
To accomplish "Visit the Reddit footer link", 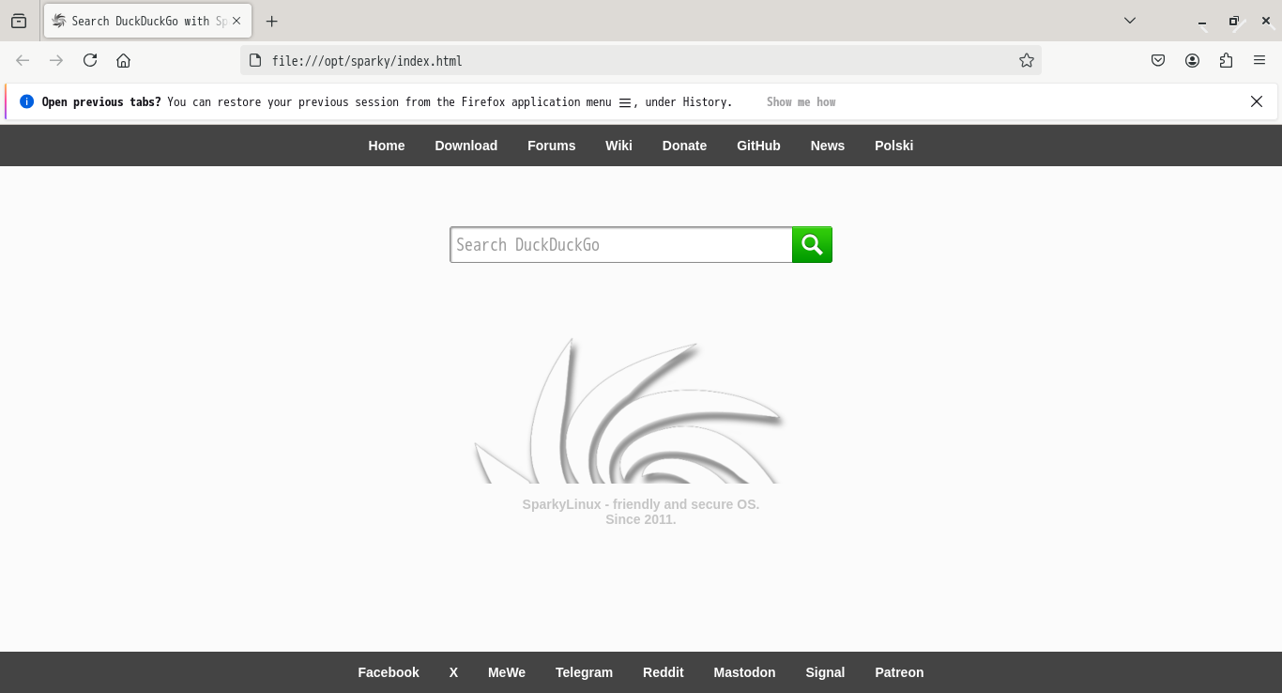I will click(x=664, y=672).
